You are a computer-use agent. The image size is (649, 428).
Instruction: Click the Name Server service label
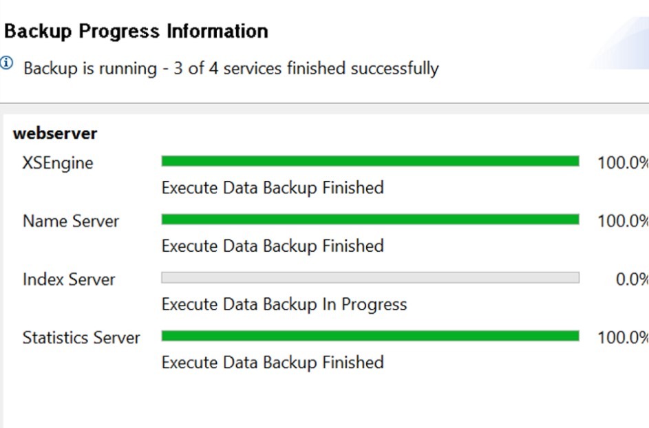(71, 221)
